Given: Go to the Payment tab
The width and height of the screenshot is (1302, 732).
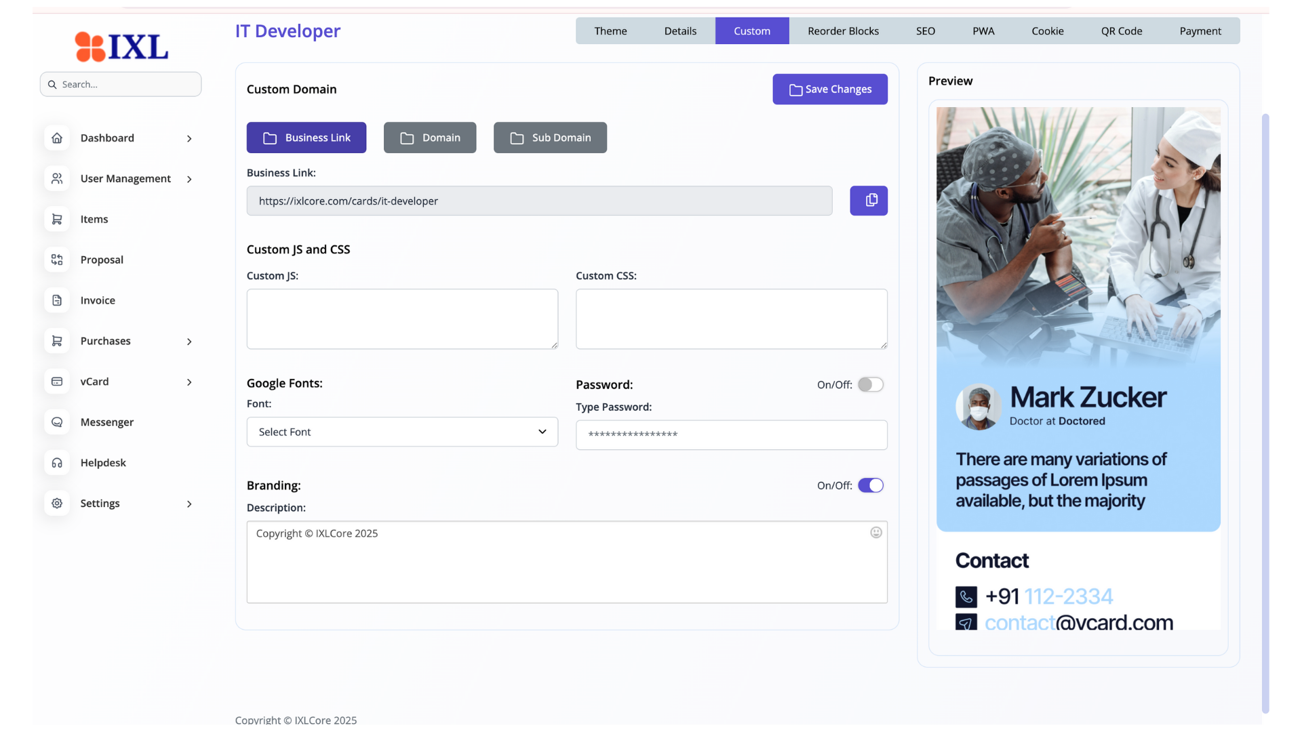Looking at the screenshot, I should pos(1200,31).
